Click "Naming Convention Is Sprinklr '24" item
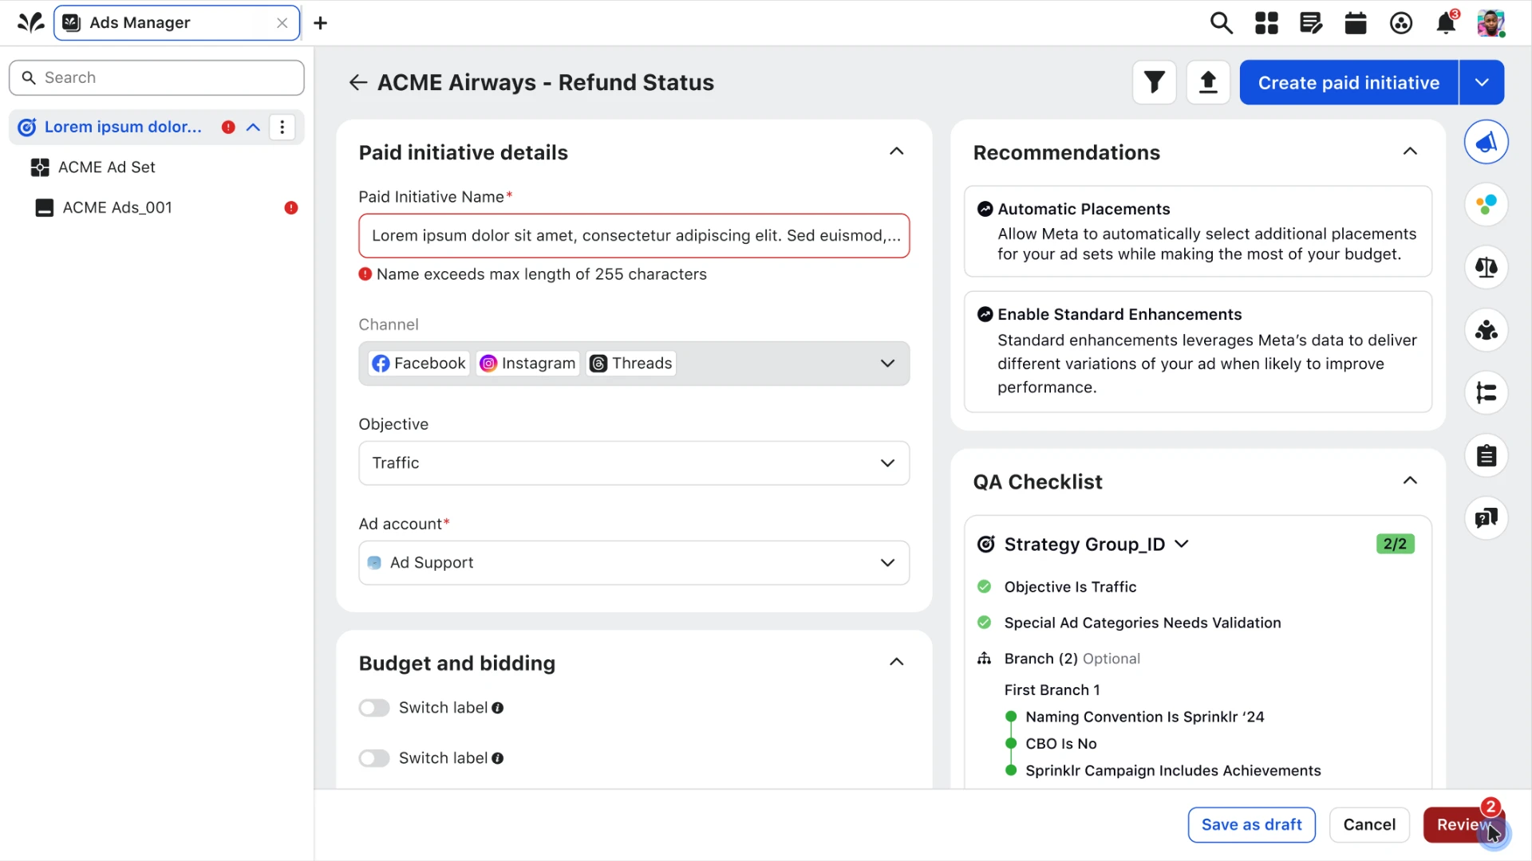Screen dimensions: 1532x861 pos(1145,717)
